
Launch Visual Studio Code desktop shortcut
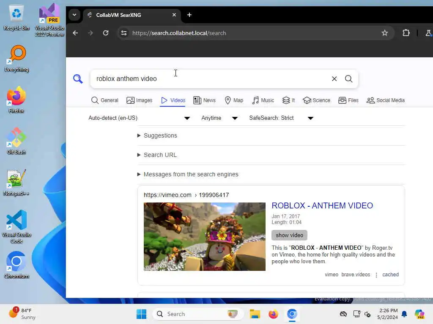coord(16,227)
